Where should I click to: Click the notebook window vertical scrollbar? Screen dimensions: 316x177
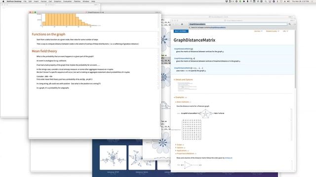coord(160,115)
